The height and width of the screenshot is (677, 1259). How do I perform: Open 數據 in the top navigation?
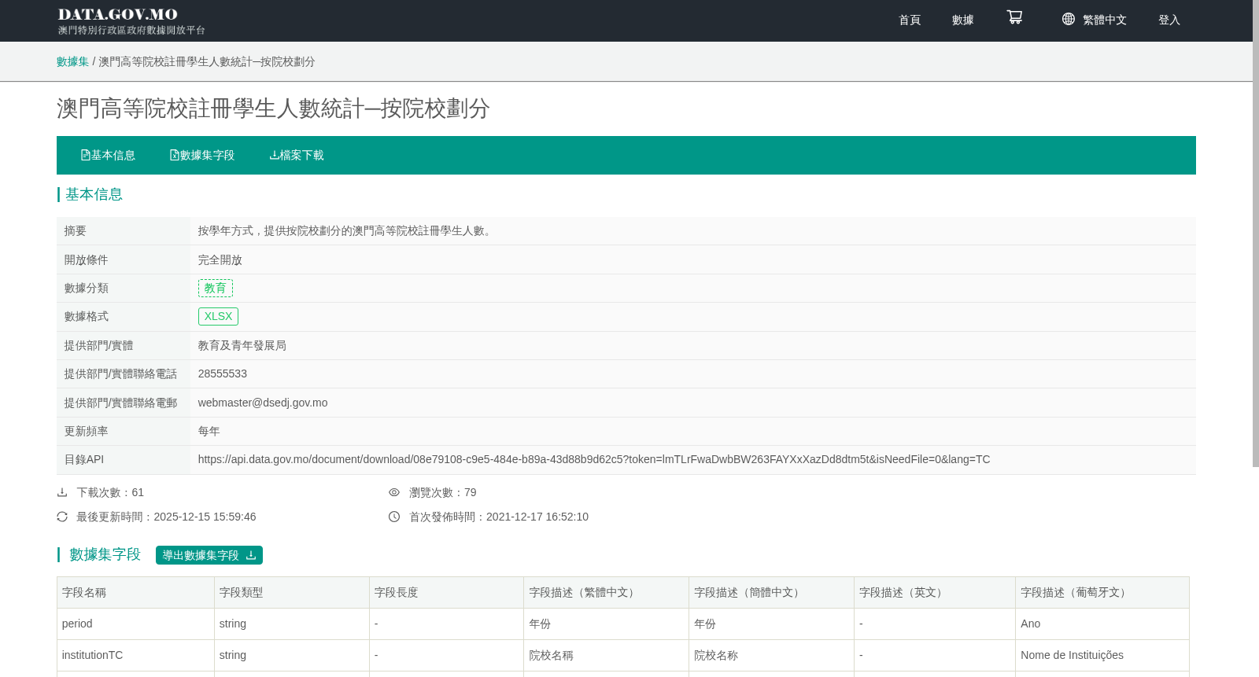point(963,20)
